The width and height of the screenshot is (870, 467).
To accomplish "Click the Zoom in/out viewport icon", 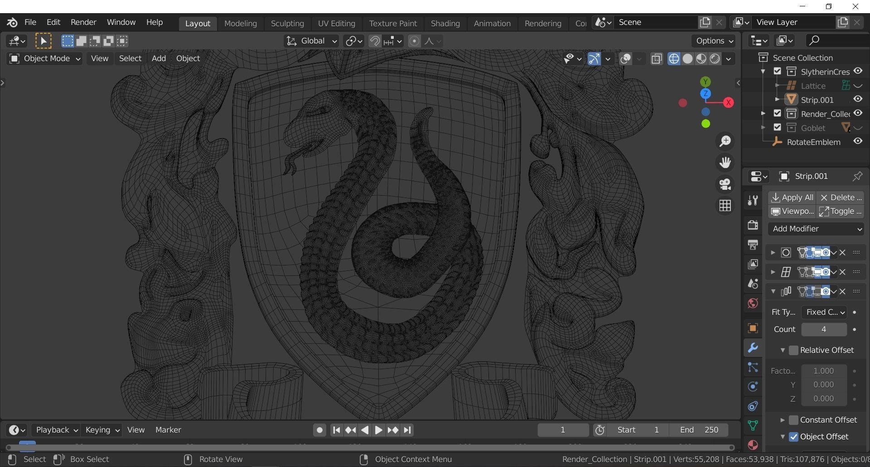I will [725, 141].
